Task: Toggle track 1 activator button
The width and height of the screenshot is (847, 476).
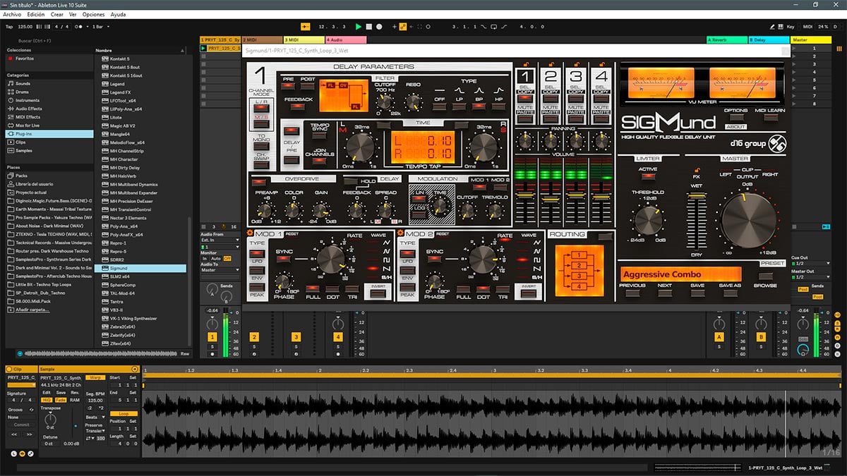Action: pyautogui.click(x=212, y=338)
